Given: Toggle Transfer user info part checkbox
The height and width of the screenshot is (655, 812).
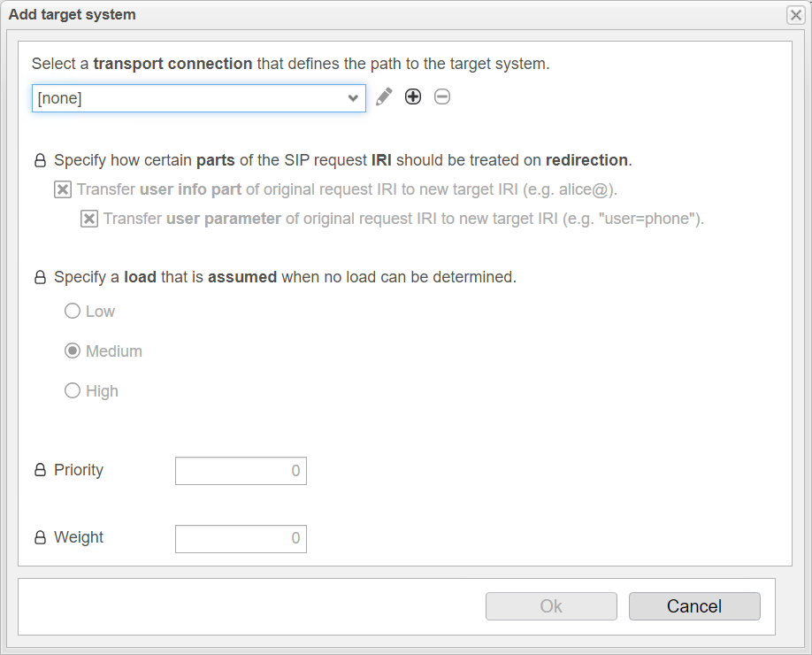Looking at the screenshot, I should 62,189.
